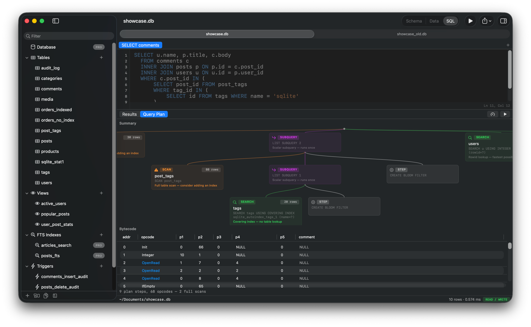Open the showcase_old.db database tab
Screen dimensions: 531x327
[412, 34]
